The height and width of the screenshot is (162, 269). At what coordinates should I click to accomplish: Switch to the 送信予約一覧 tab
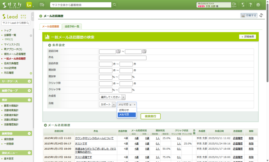[x=72, y=27]
